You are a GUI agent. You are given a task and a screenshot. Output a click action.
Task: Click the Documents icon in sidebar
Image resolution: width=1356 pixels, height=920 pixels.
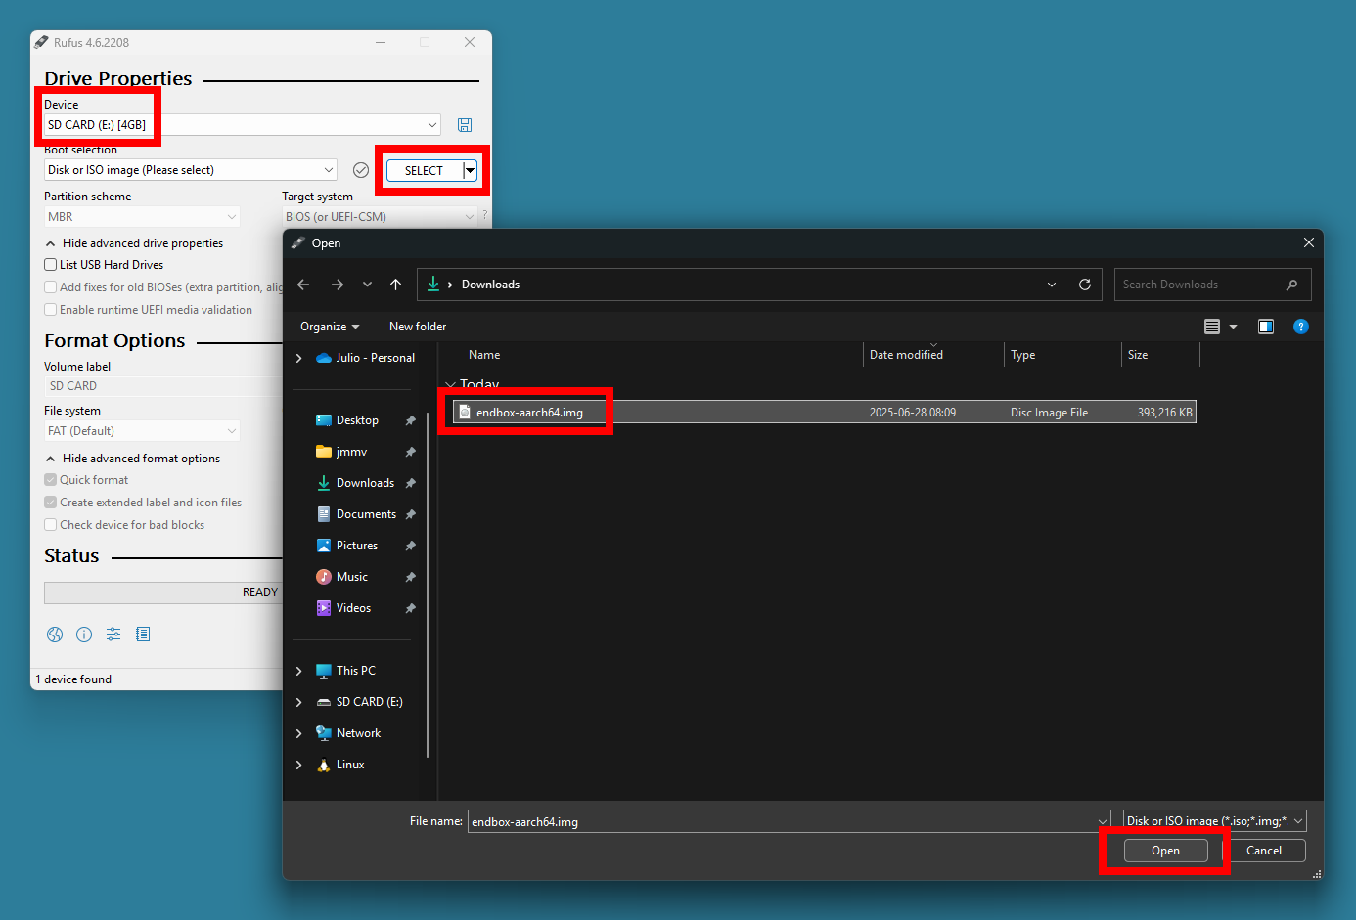(324, 514)
